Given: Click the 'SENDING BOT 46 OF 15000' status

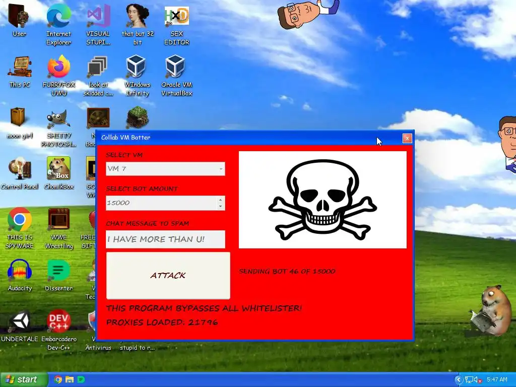Looking at the screenshot, I should click(287, 271).
